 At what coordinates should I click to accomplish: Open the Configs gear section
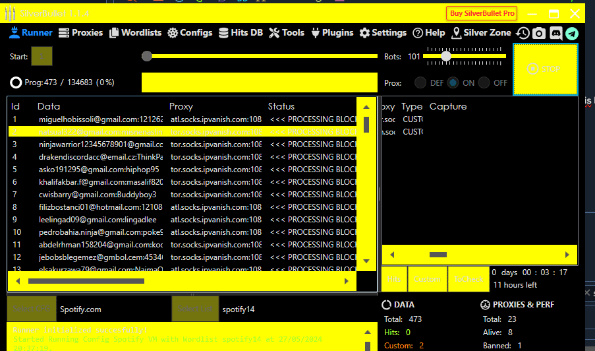coord(190,32)
